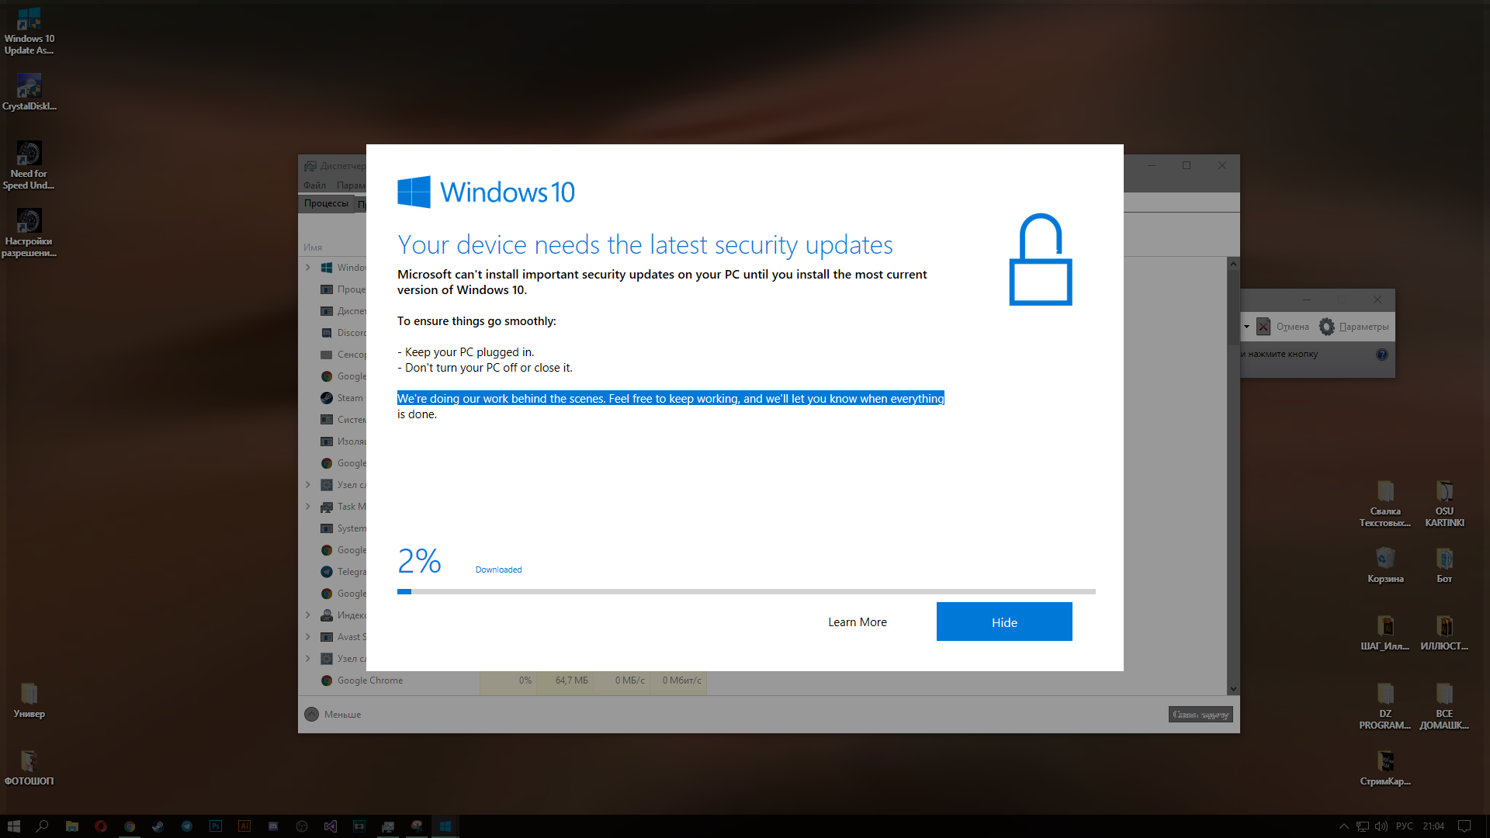Open Telegram from the taskbar
1490x838 pixels.
187,826
